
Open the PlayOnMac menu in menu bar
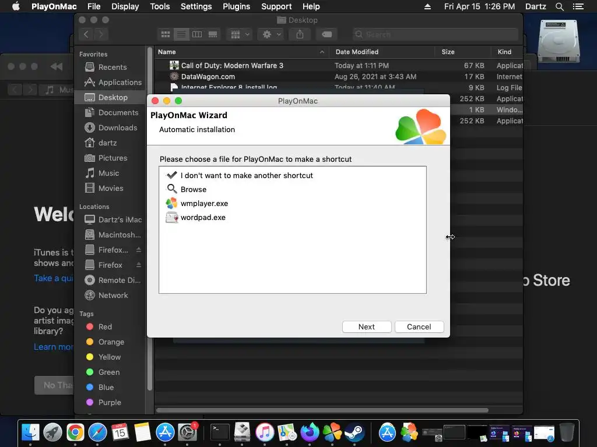[x=54, y=6]
